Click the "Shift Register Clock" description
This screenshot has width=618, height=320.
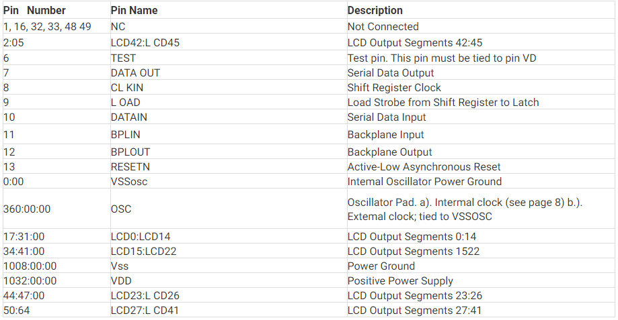click(x=394, y=88)
